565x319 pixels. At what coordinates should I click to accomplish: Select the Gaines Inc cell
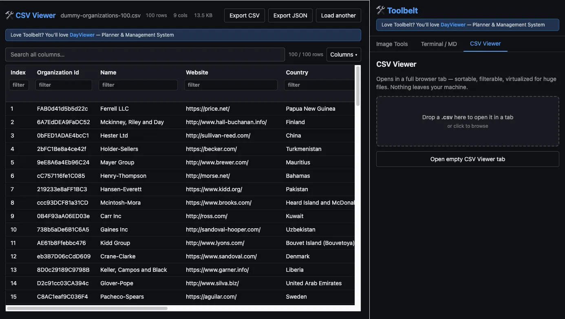114,229
